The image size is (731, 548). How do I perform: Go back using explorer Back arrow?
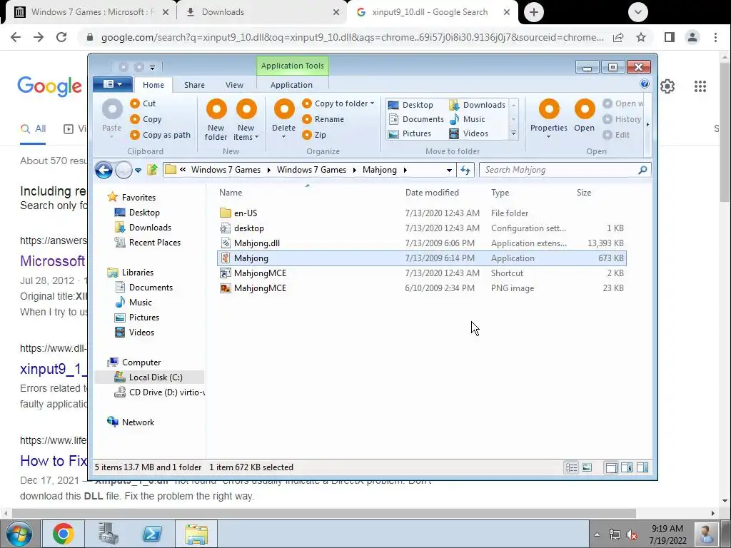[x=104, y=170]
